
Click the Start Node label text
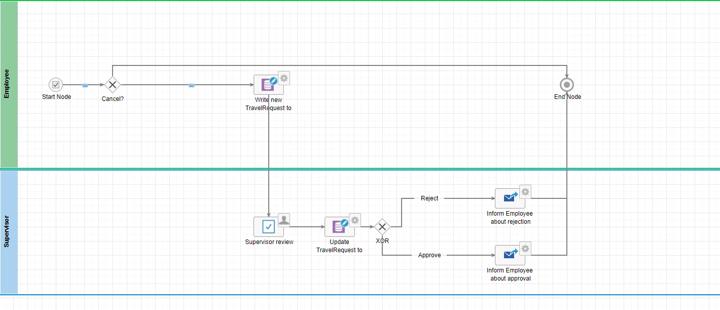click(x=57, y=97)
